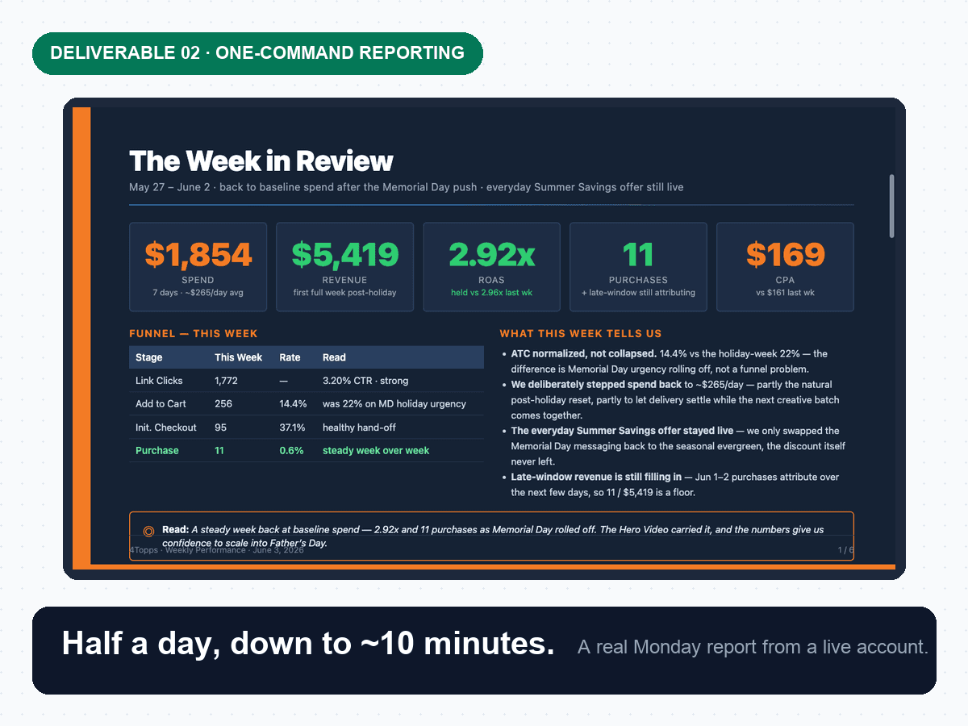Click the SPEND label under $1,854

coord(198,280)
